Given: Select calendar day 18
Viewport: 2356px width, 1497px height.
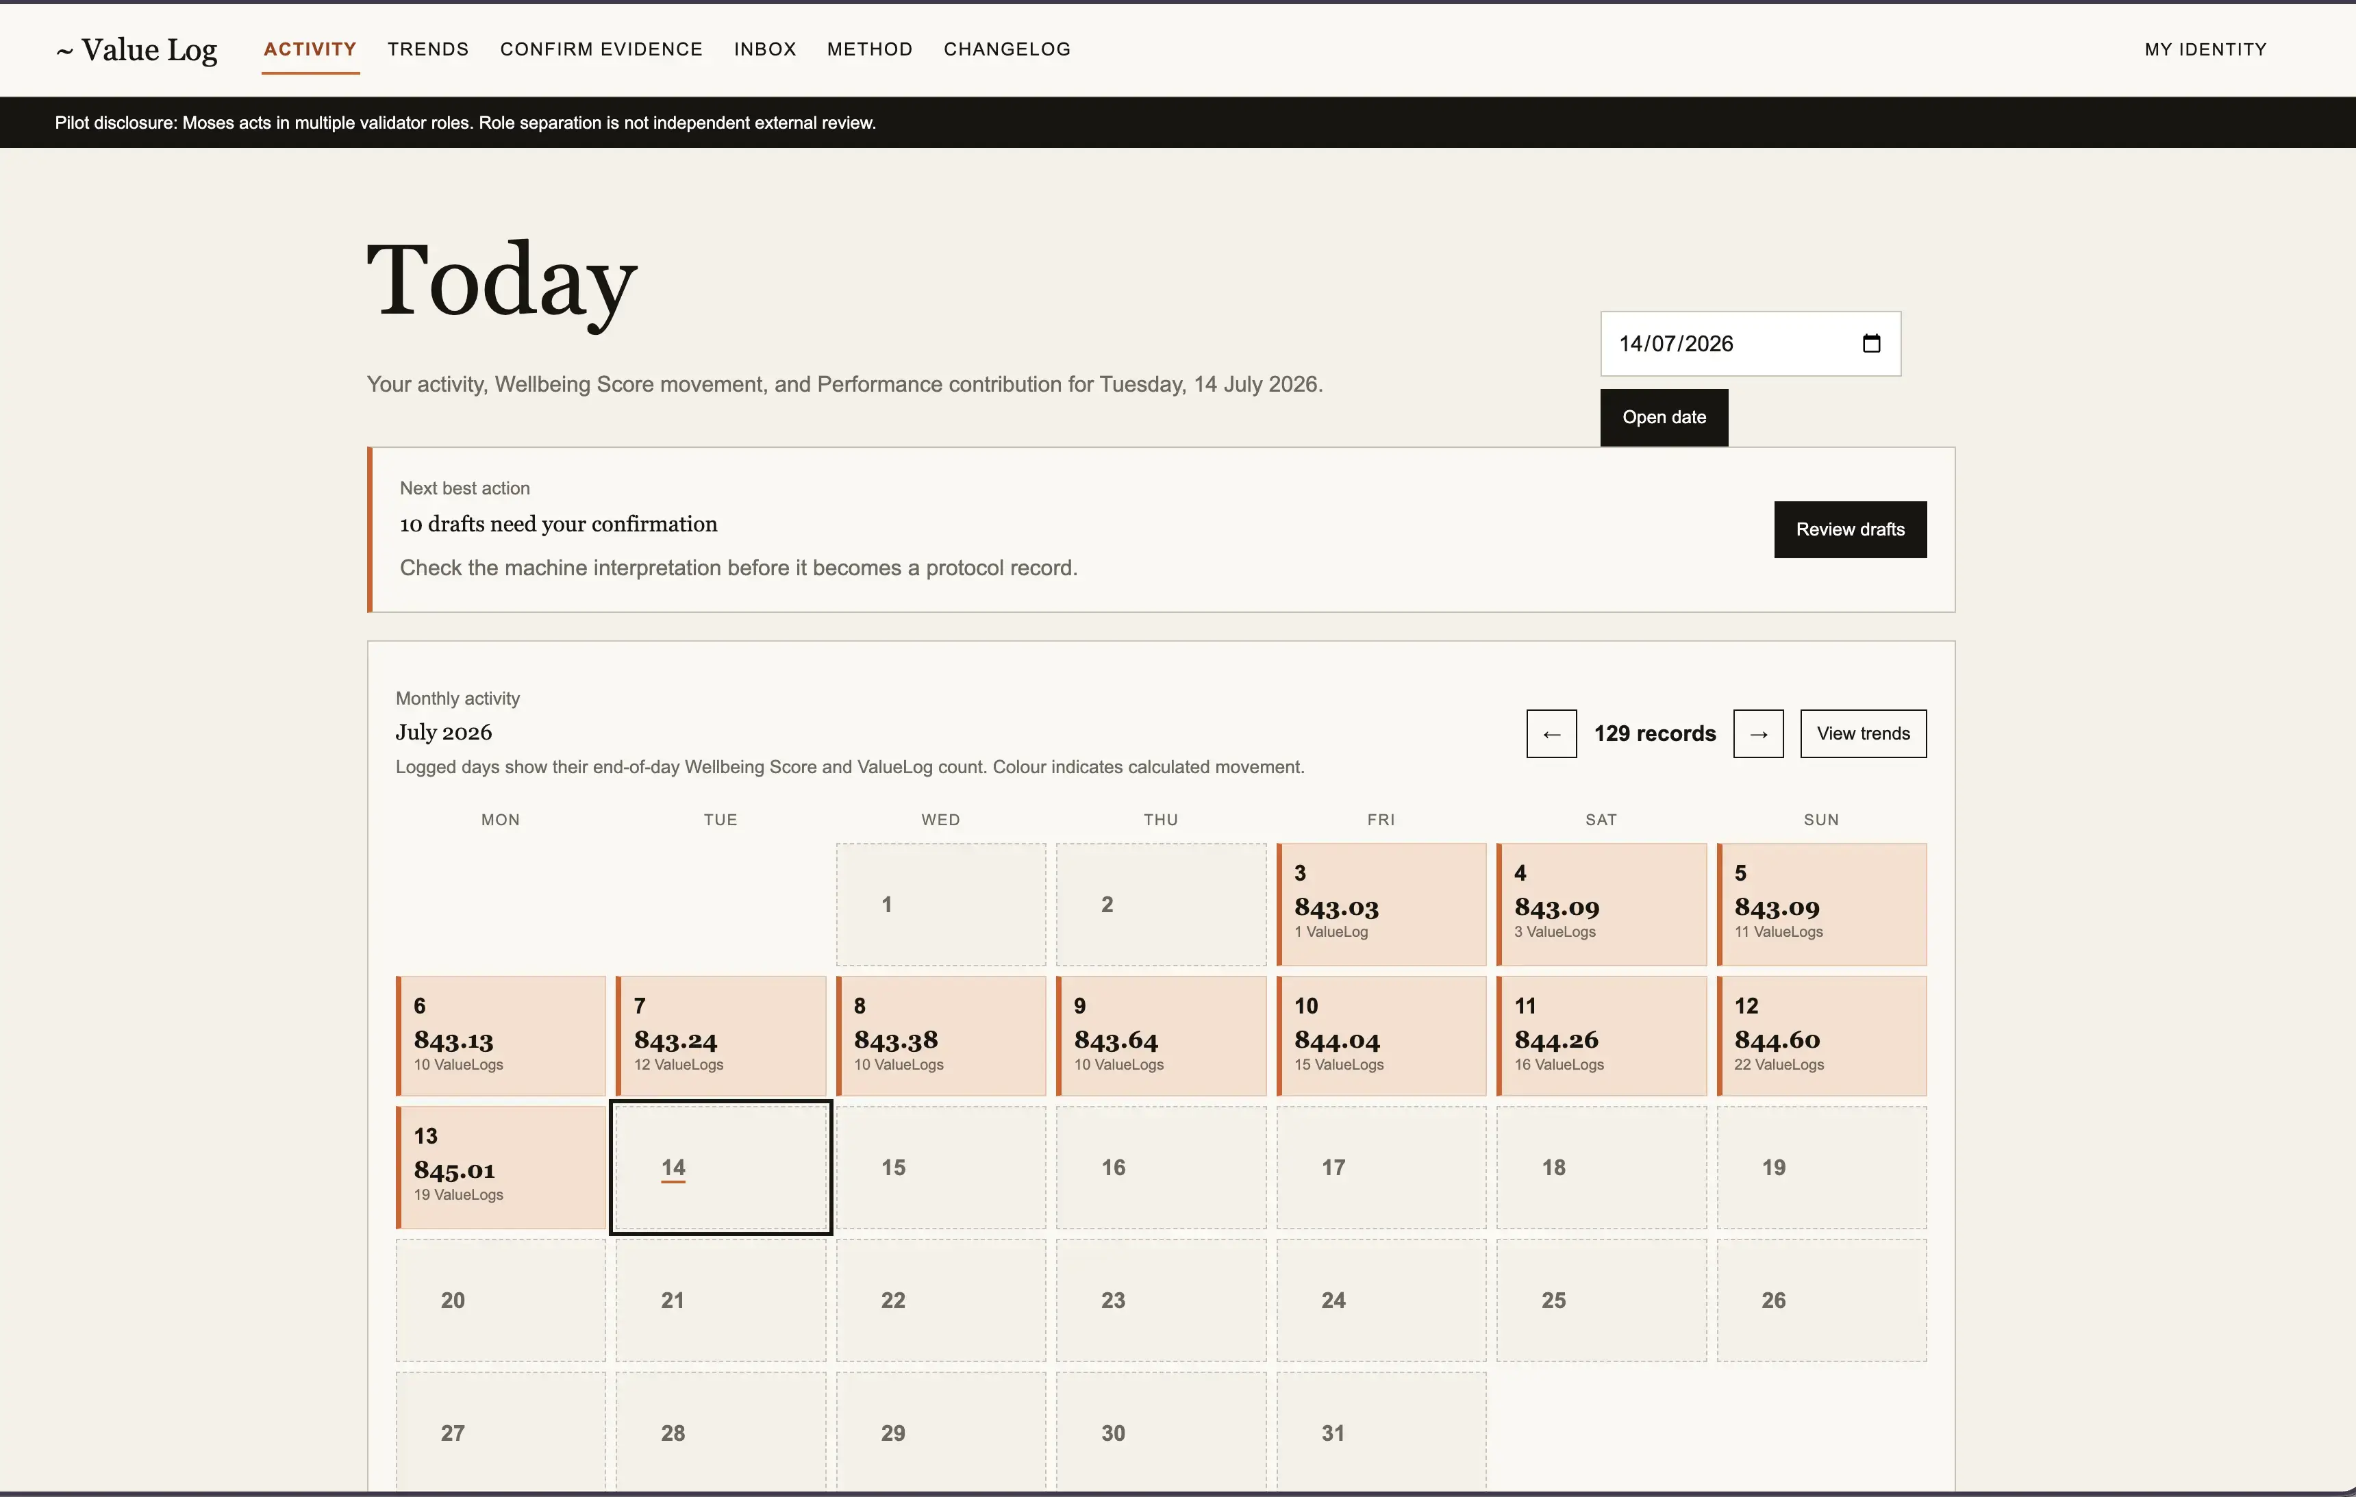Looking at the screenshot, I should (1601, 1168).
